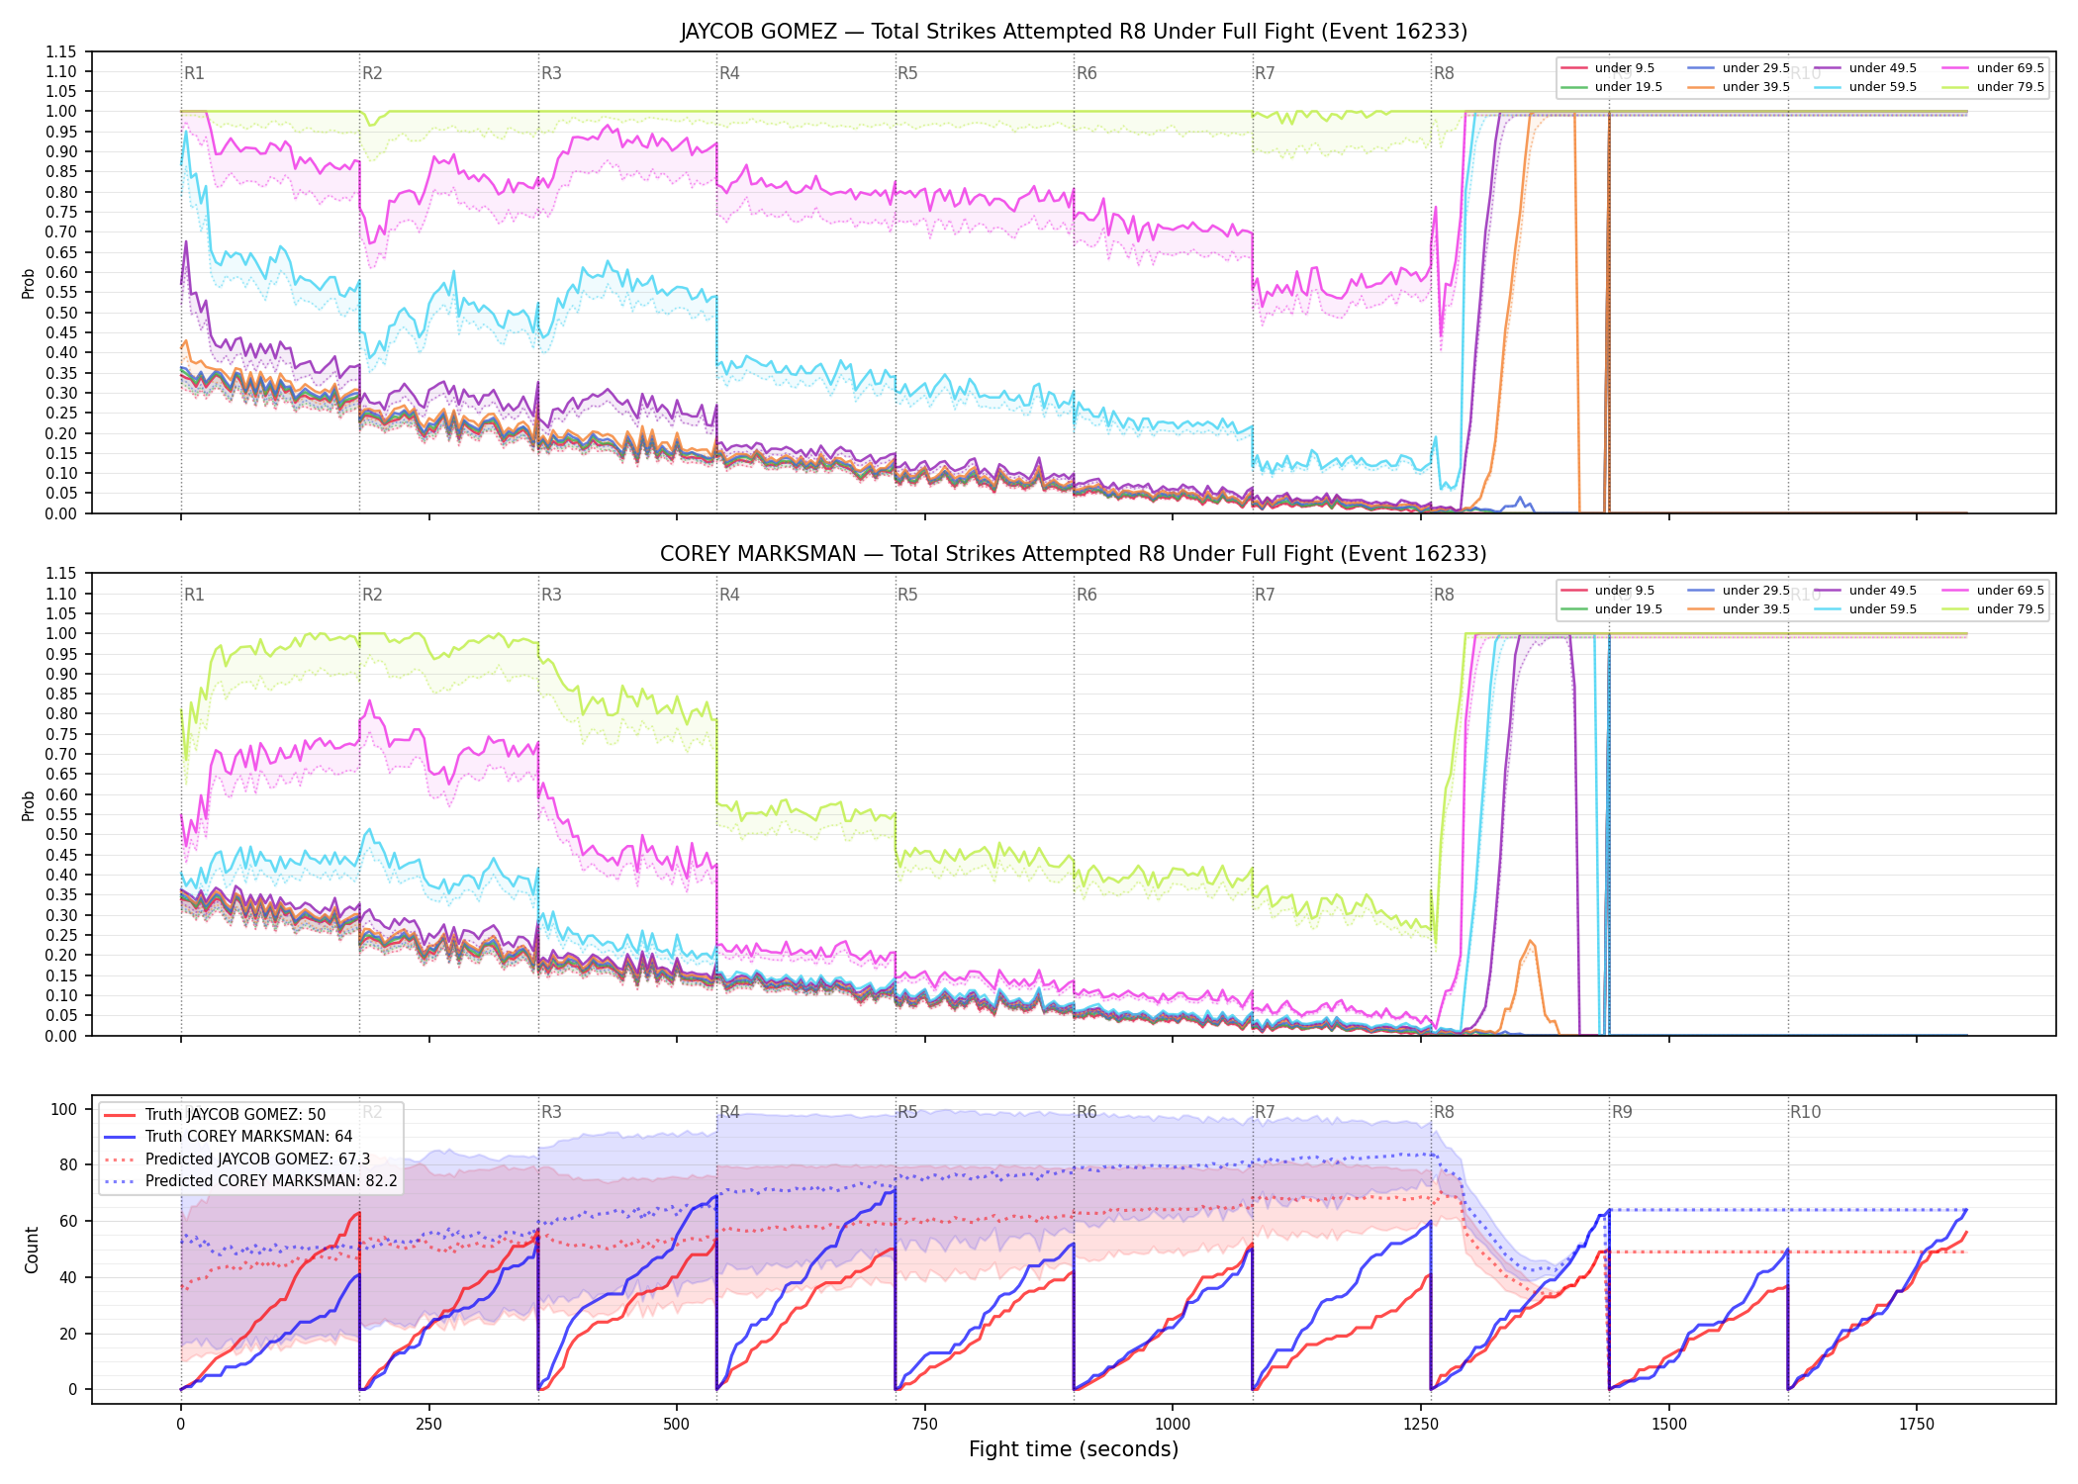Click the R10 round marker in Count chart
2078x1484 pixels.
point(1805,1112)
